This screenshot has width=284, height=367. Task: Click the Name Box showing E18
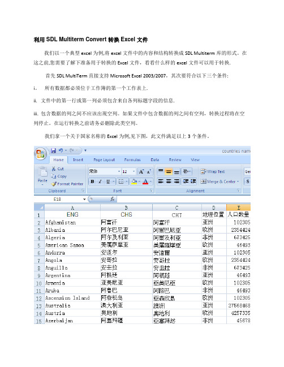(57, 199)
